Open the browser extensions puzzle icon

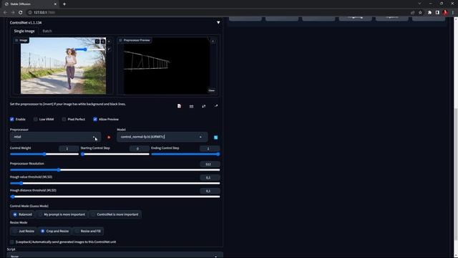(429, 13)
